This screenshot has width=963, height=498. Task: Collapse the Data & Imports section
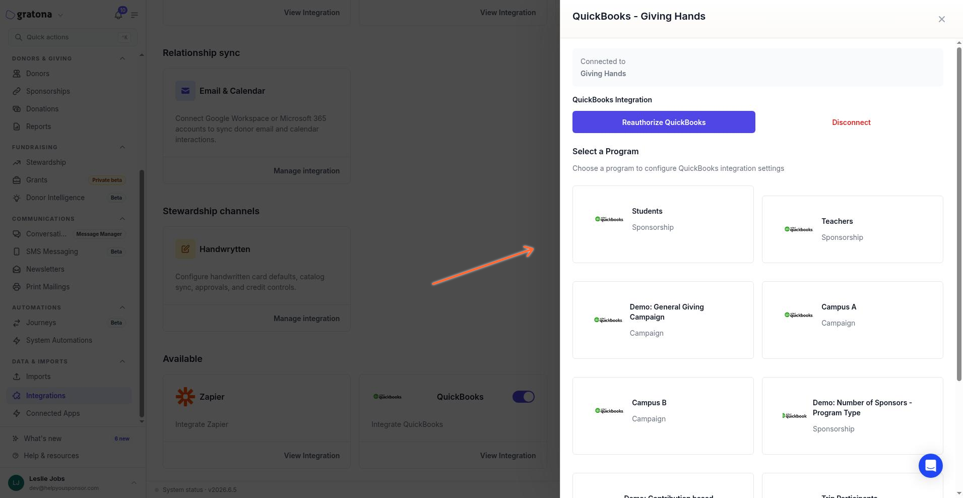point(122,361)
